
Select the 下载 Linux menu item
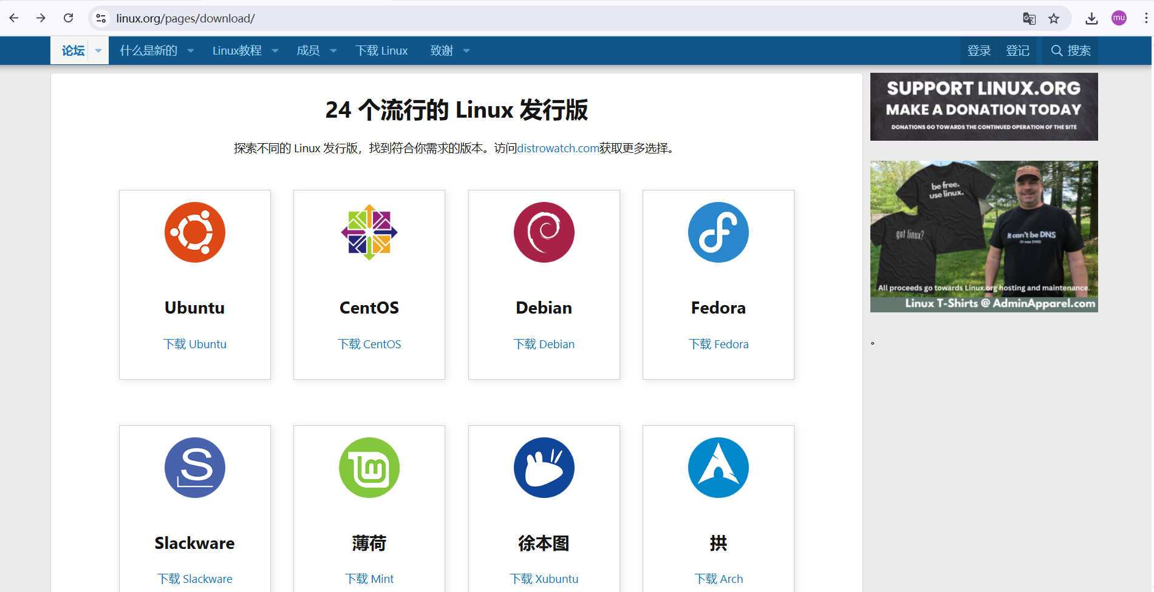tap(381, 51)
